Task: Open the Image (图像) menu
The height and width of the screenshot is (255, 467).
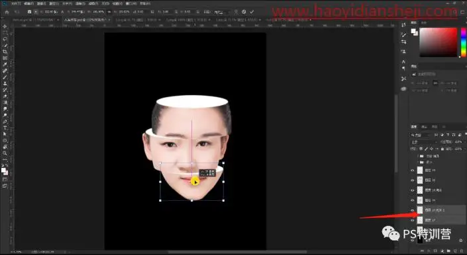Action: [x=41, y=3]
